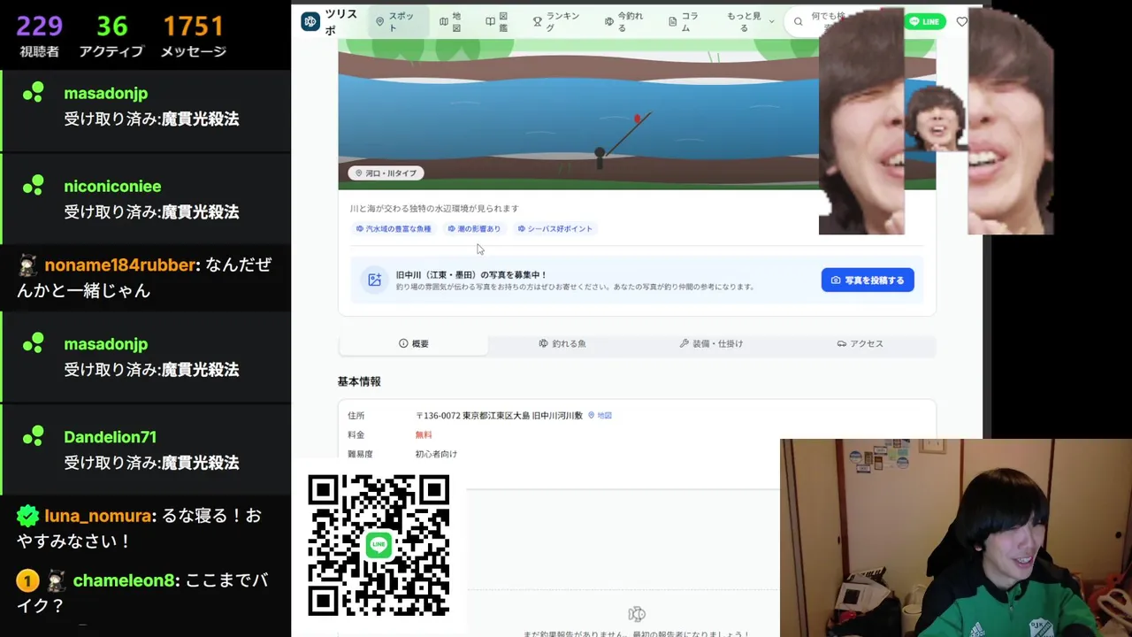Click chat username niconiconiee
The image size is (1132, 637).
[x=112, y=186]
